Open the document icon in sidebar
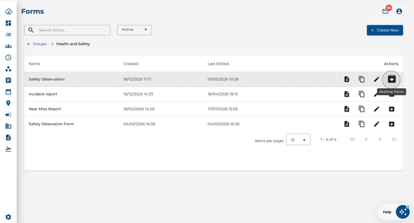The height and width of the screenshot is (223, 414). 9,137
